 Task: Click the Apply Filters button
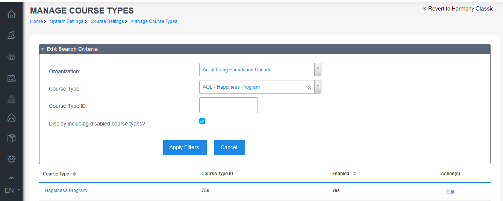185,147
